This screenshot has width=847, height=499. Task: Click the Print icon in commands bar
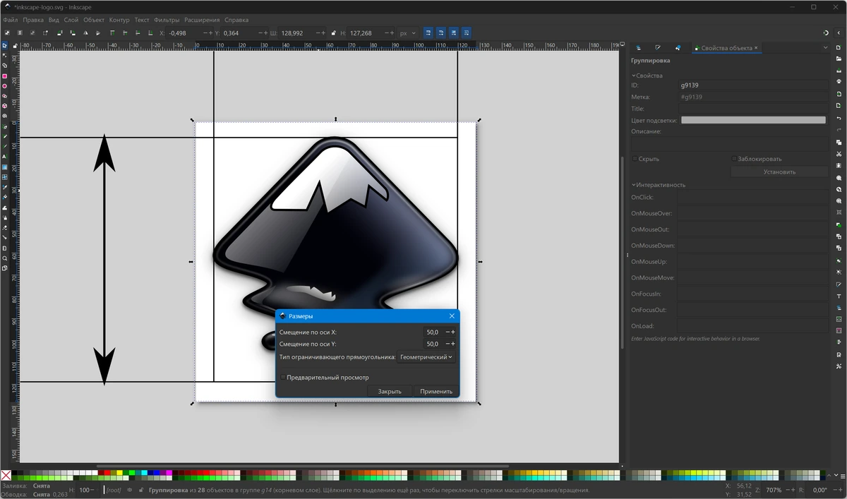[x=839, y=81]
